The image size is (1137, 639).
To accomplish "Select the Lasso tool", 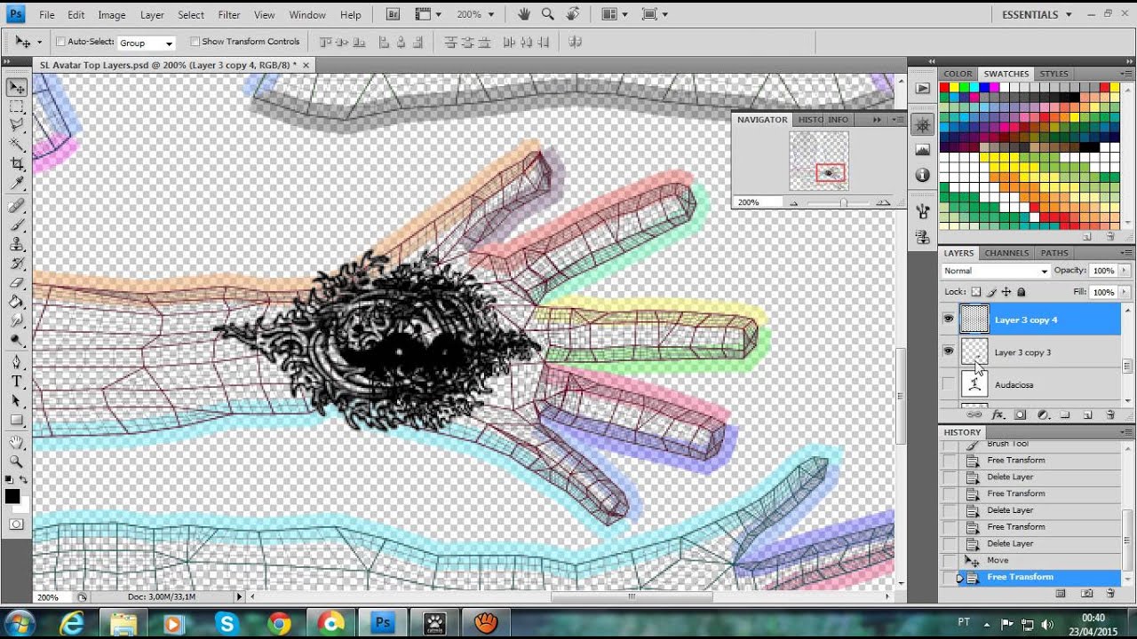I will coord(17,124).
